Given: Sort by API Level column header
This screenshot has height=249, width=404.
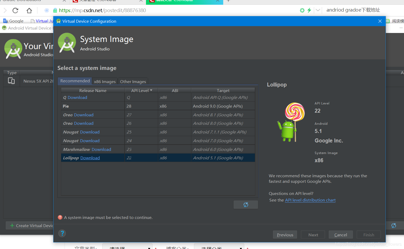Looking at the screenshot, I should pyautogui.click(x=142, y=90).
